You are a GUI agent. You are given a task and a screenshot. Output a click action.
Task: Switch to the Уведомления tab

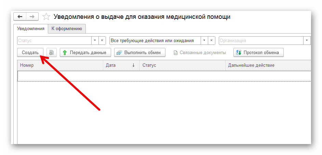point(31,29)
